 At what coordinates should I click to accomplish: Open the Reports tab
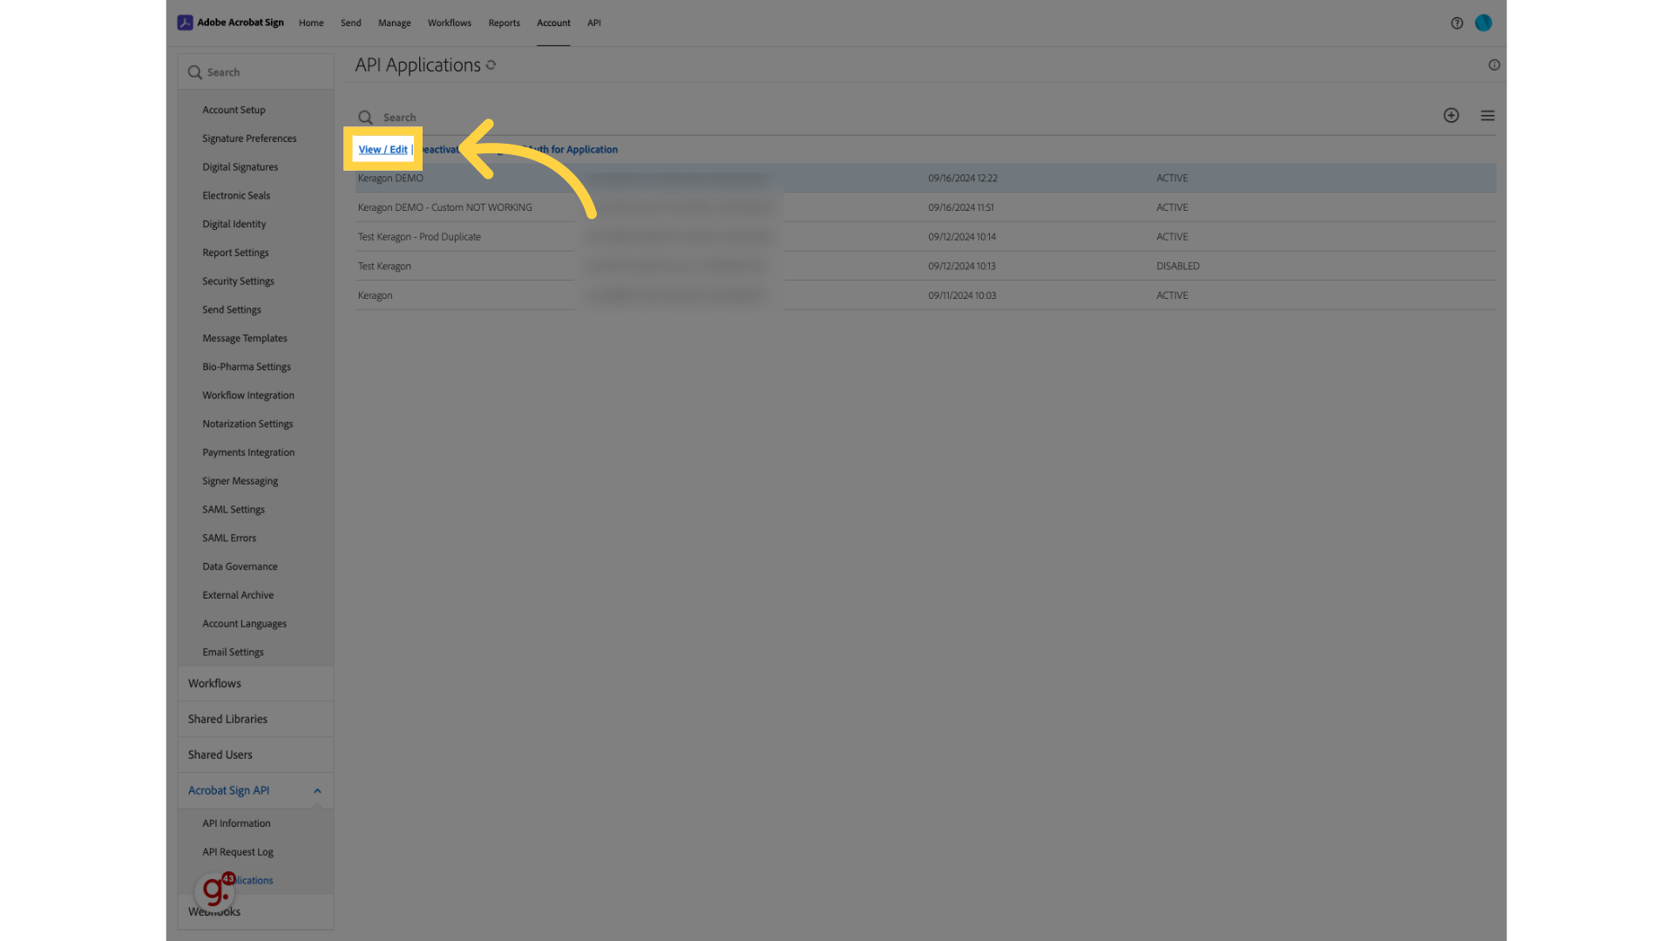pos(505,24)
